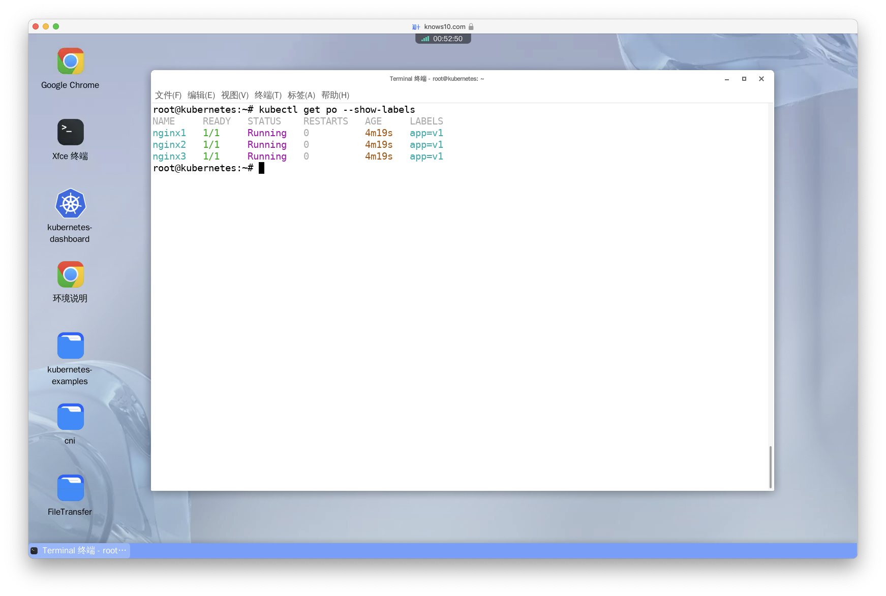Click the STATUS column header
The width and height of the screenshot is (886, 596).
coord(264,121)
